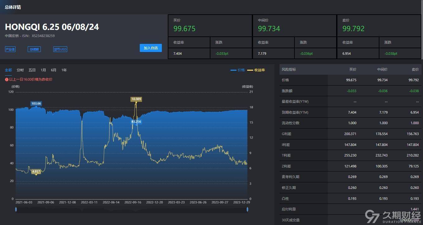Click the Z利差 row label

(286, 166)
